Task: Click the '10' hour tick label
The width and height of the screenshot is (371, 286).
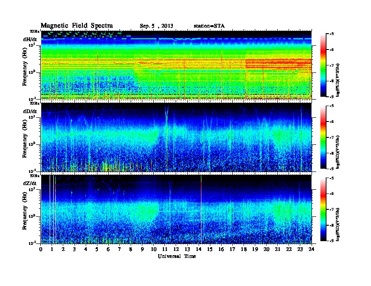Action: point(153,249)
